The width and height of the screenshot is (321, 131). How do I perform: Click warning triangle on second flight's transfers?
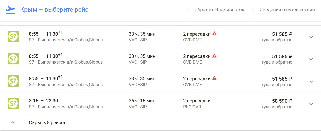pos(214,56)
